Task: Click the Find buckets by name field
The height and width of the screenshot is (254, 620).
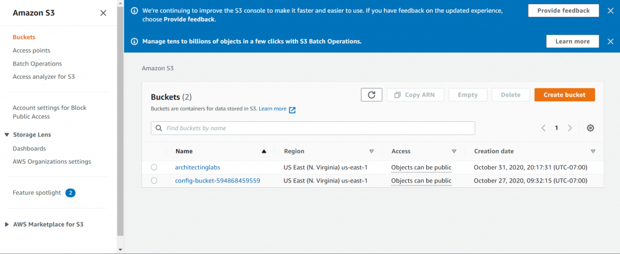Action: click(x=313, y=128)
